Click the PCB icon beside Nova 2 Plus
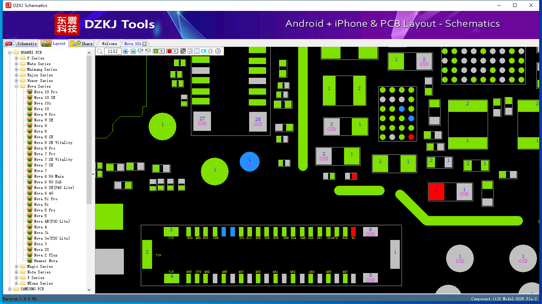 coord(30,255)
